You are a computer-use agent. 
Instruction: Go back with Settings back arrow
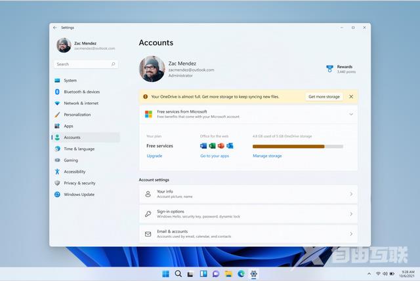[x=55, y=28]
